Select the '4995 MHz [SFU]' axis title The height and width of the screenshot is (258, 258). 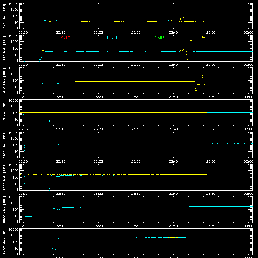[x=4, y=177]
